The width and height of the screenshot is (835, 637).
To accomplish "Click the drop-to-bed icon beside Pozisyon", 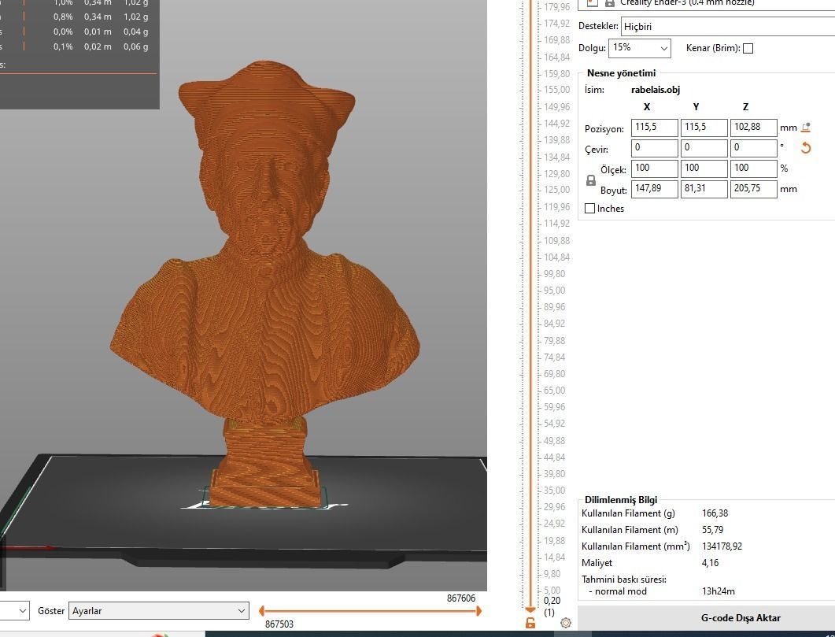I will tap(806, 128).
